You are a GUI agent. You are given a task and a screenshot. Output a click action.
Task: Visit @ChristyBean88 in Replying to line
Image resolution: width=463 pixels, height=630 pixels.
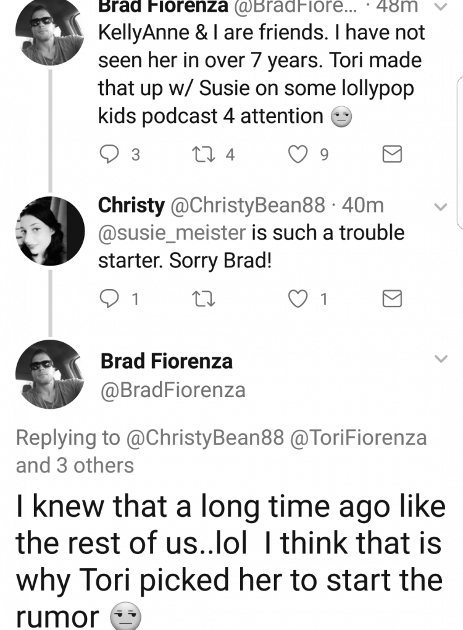[205, 437]
